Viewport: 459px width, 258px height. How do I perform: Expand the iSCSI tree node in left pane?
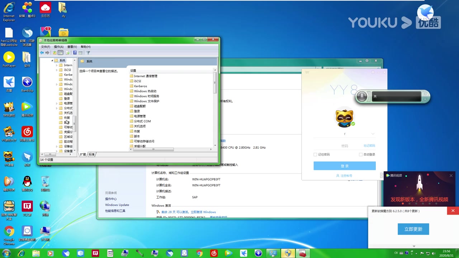pyautogui.click(x=57, y=70)
